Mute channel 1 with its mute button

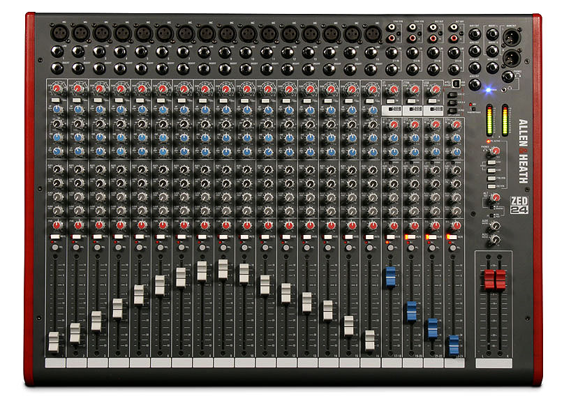pyautogui.click(x=55, y=236)
